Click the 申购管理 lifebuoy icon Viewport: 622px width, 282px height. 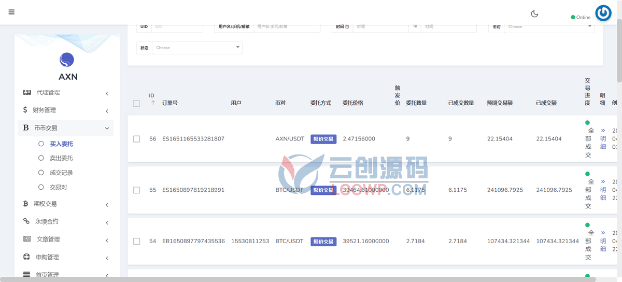[26, 257]
